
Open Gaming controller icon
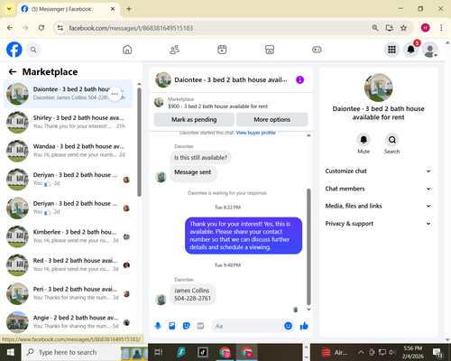[x=317, y=50]
